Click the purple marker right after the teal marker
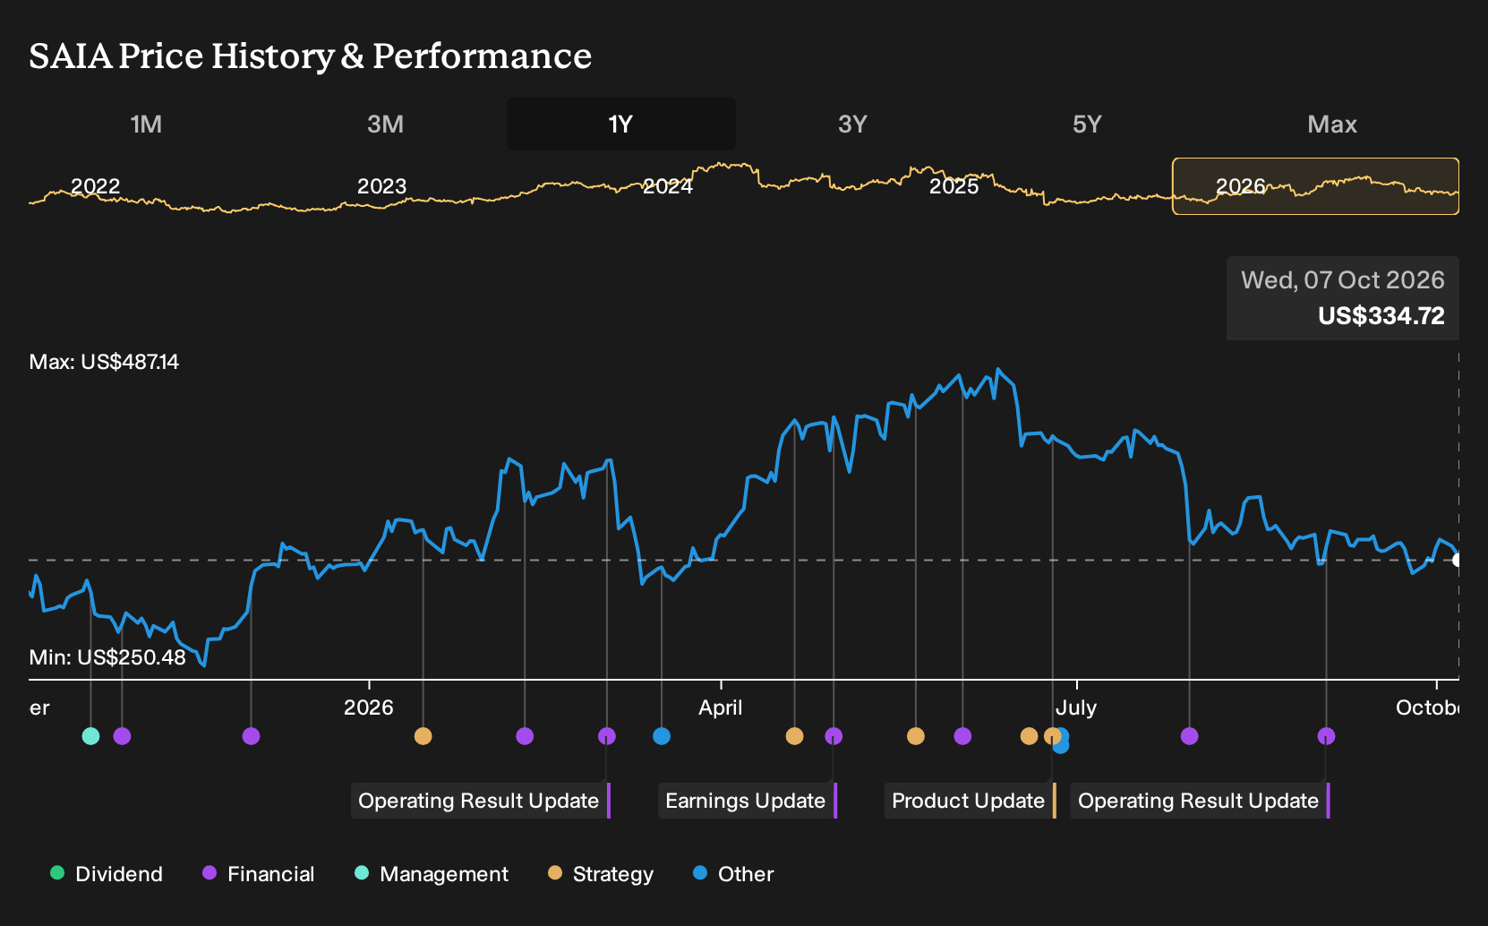 point(122,736)
